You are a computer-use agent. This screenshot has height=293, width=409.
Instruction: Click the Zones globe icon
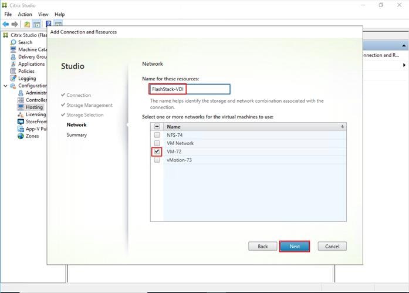click(x=21, y=136)
